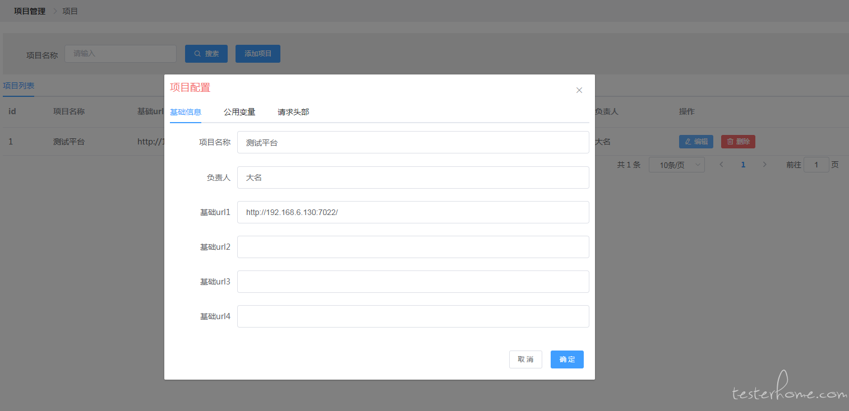Click the 项目配置 dialog title
This screenshot has width=849, height=411.
[190, 87]
